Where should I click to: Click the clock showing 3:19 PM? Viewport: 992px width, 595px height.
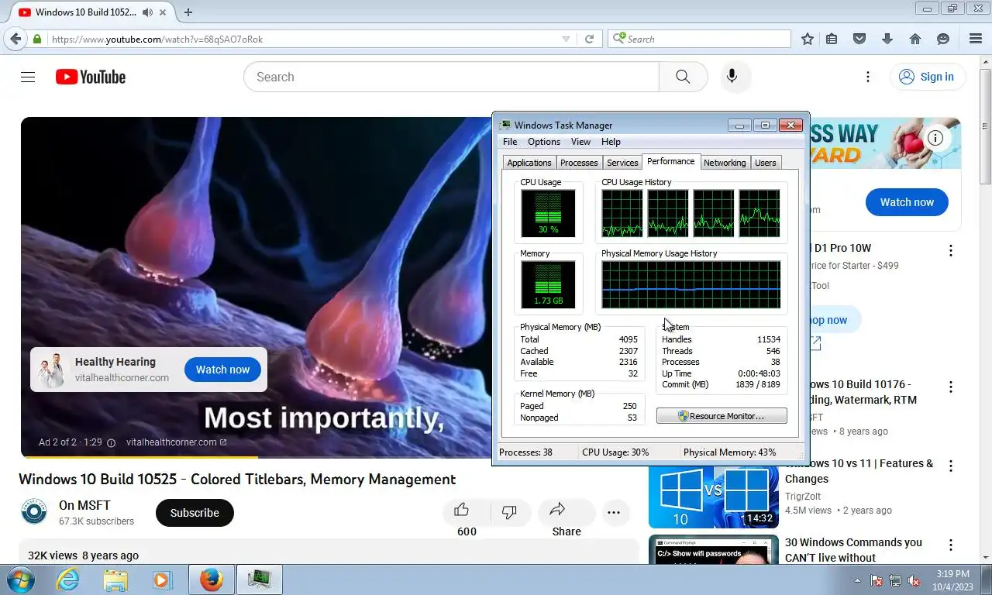pos(952,574)
